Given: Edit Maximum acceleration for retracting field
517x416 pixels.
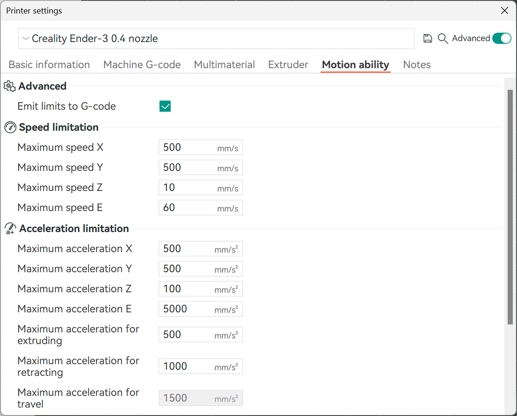Looking at the screenshot, I should (x=200, y=366).
